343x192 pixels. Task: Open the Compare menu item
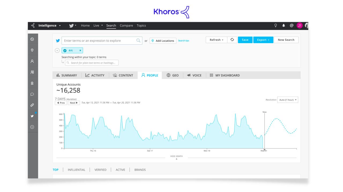[x=126, y=26]
